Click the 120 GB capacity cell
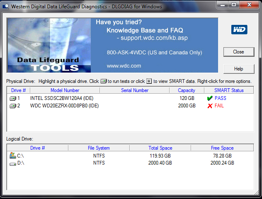262x199 pixels. coord(187,98)
